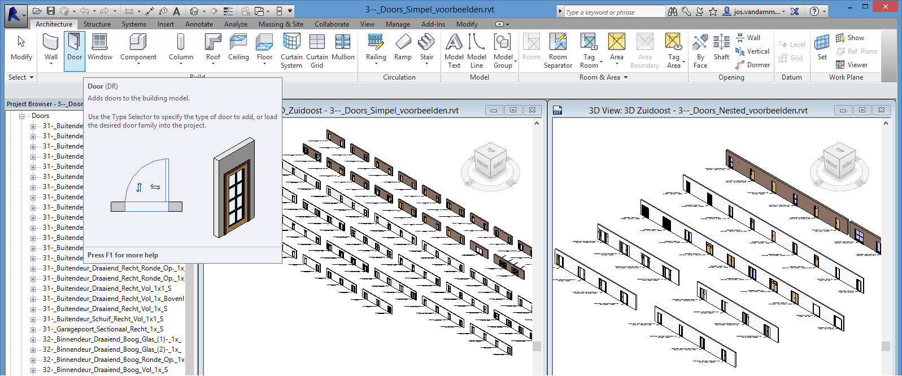Viewport: 902px width, 376px height.
Task: Open the Customize Quick Access Toolbar dropdown arrow
Action: tap(290, 11)
